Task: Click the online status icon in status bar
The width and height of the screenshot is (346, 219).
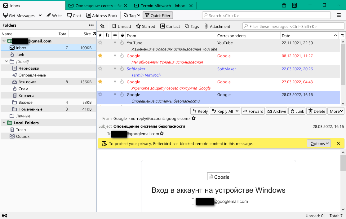Action: coord(5,216)
